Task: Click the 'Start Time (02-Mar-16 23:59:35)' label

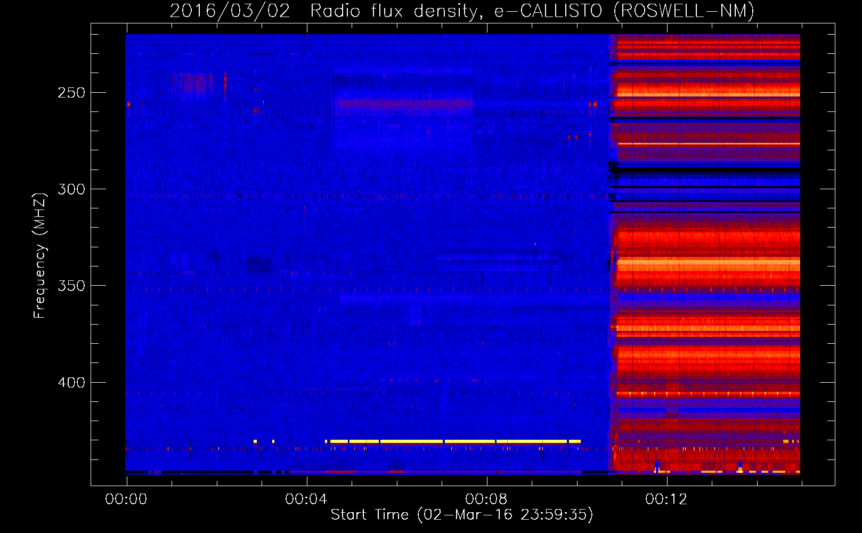Action: pos(462,515)
